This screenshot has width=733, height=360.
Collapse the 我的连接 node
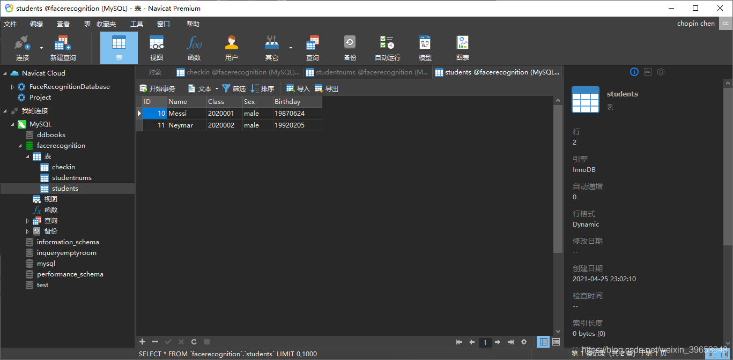pos(5,111)
